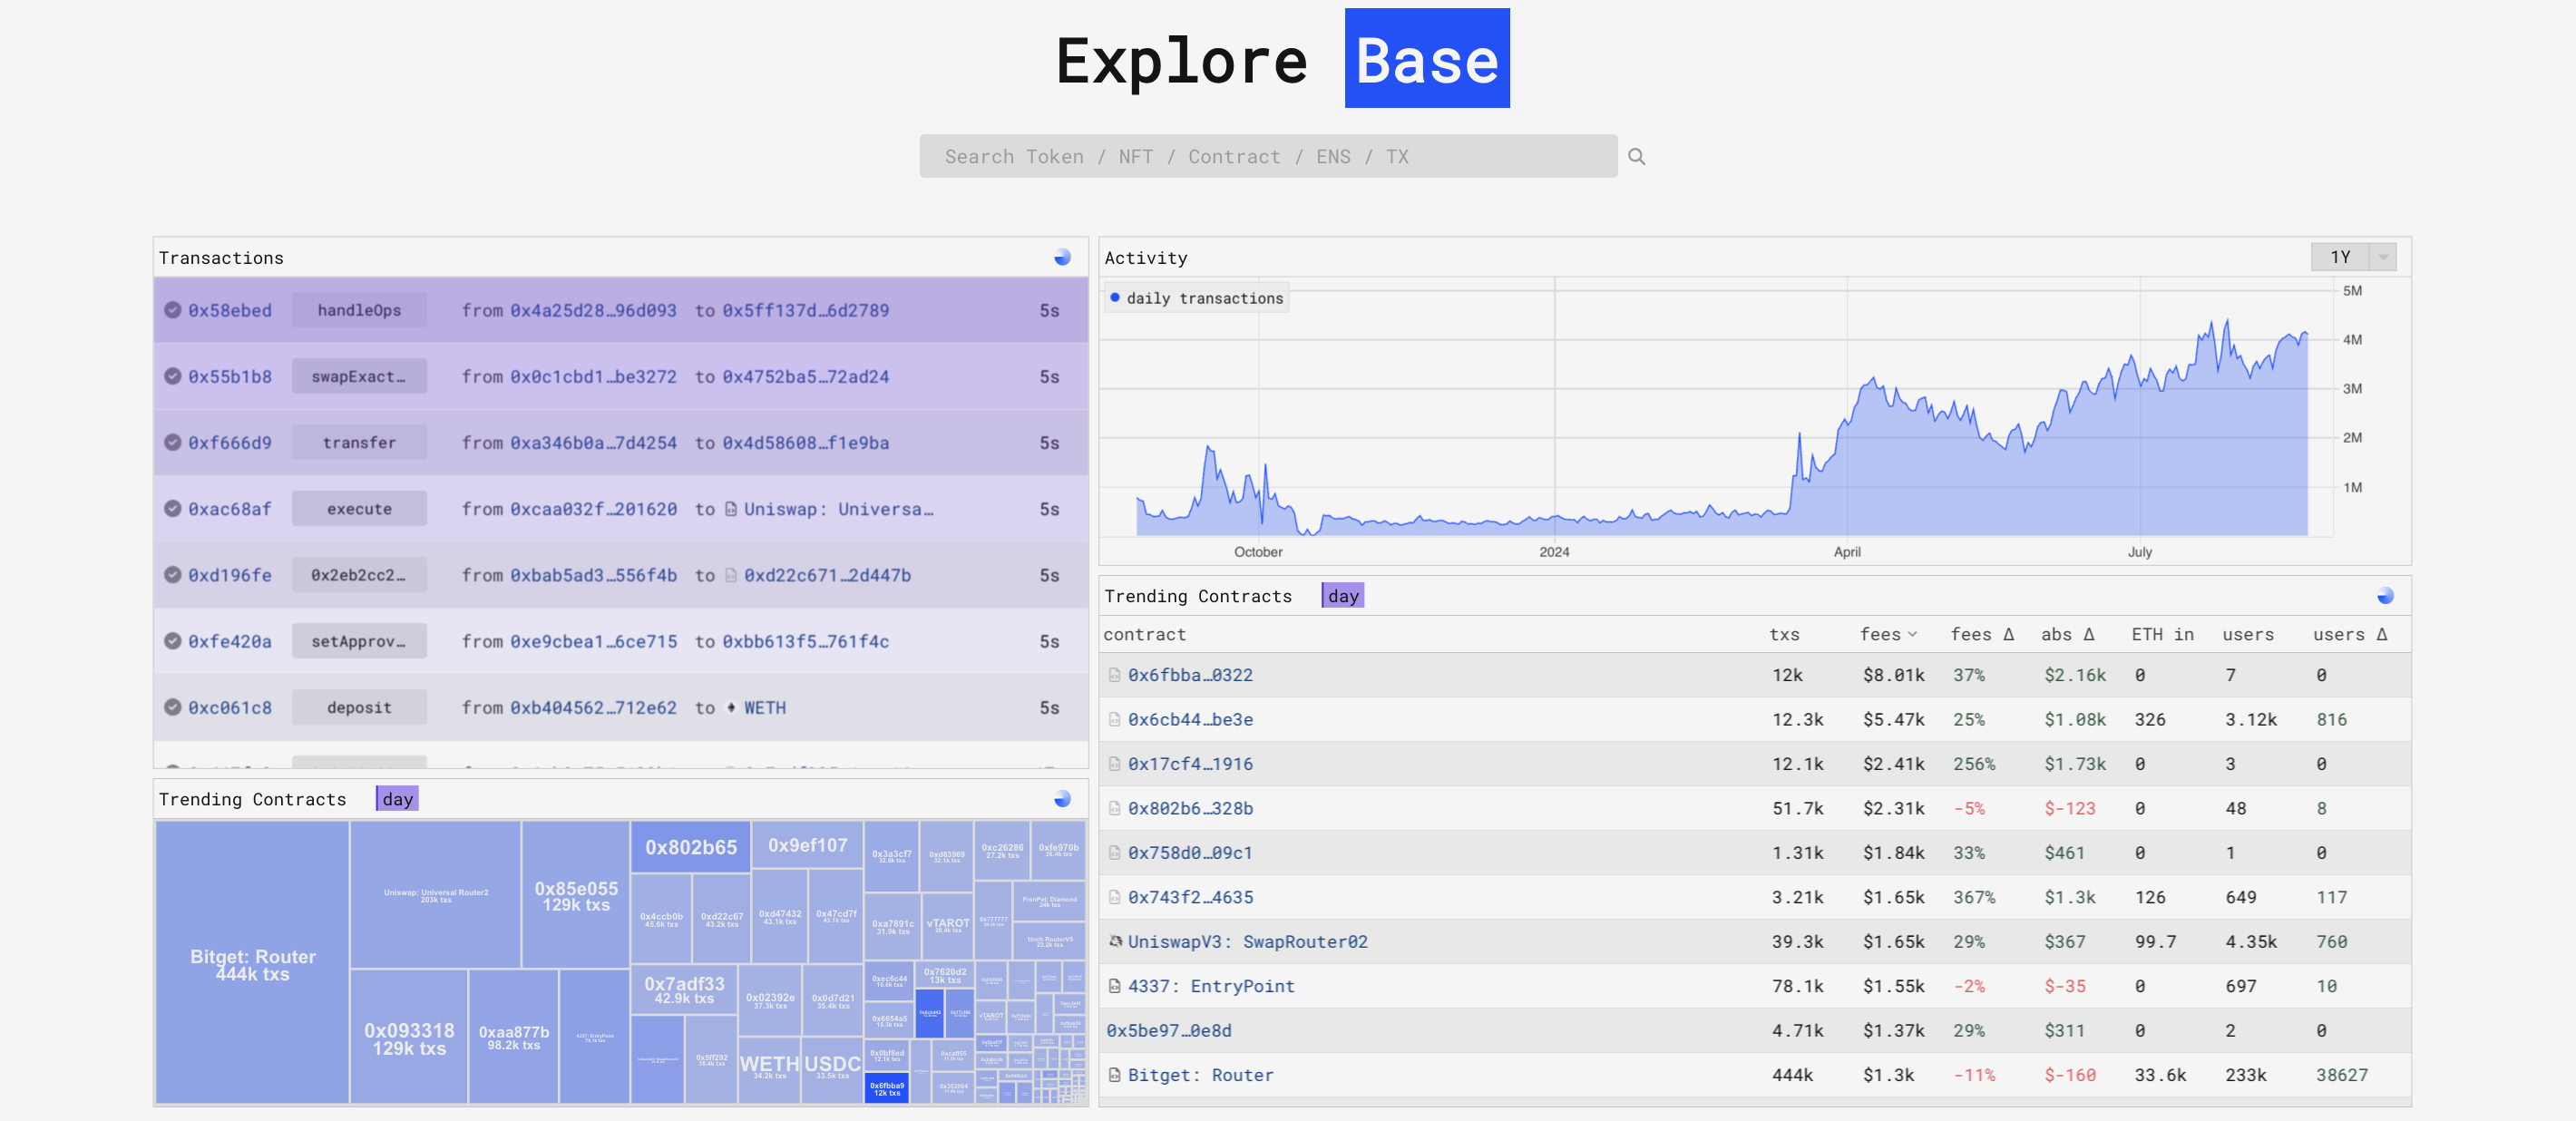
Task: Toggle the daily transactions legend series
Action: (1196, 298)
